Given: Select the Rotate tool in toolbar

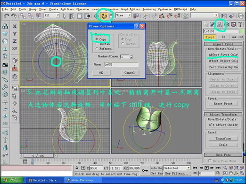Looking at the screenshot, I should (104, 16).
